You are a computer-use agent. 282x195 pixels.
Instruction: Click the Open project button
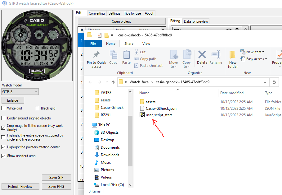coord(122,21)
